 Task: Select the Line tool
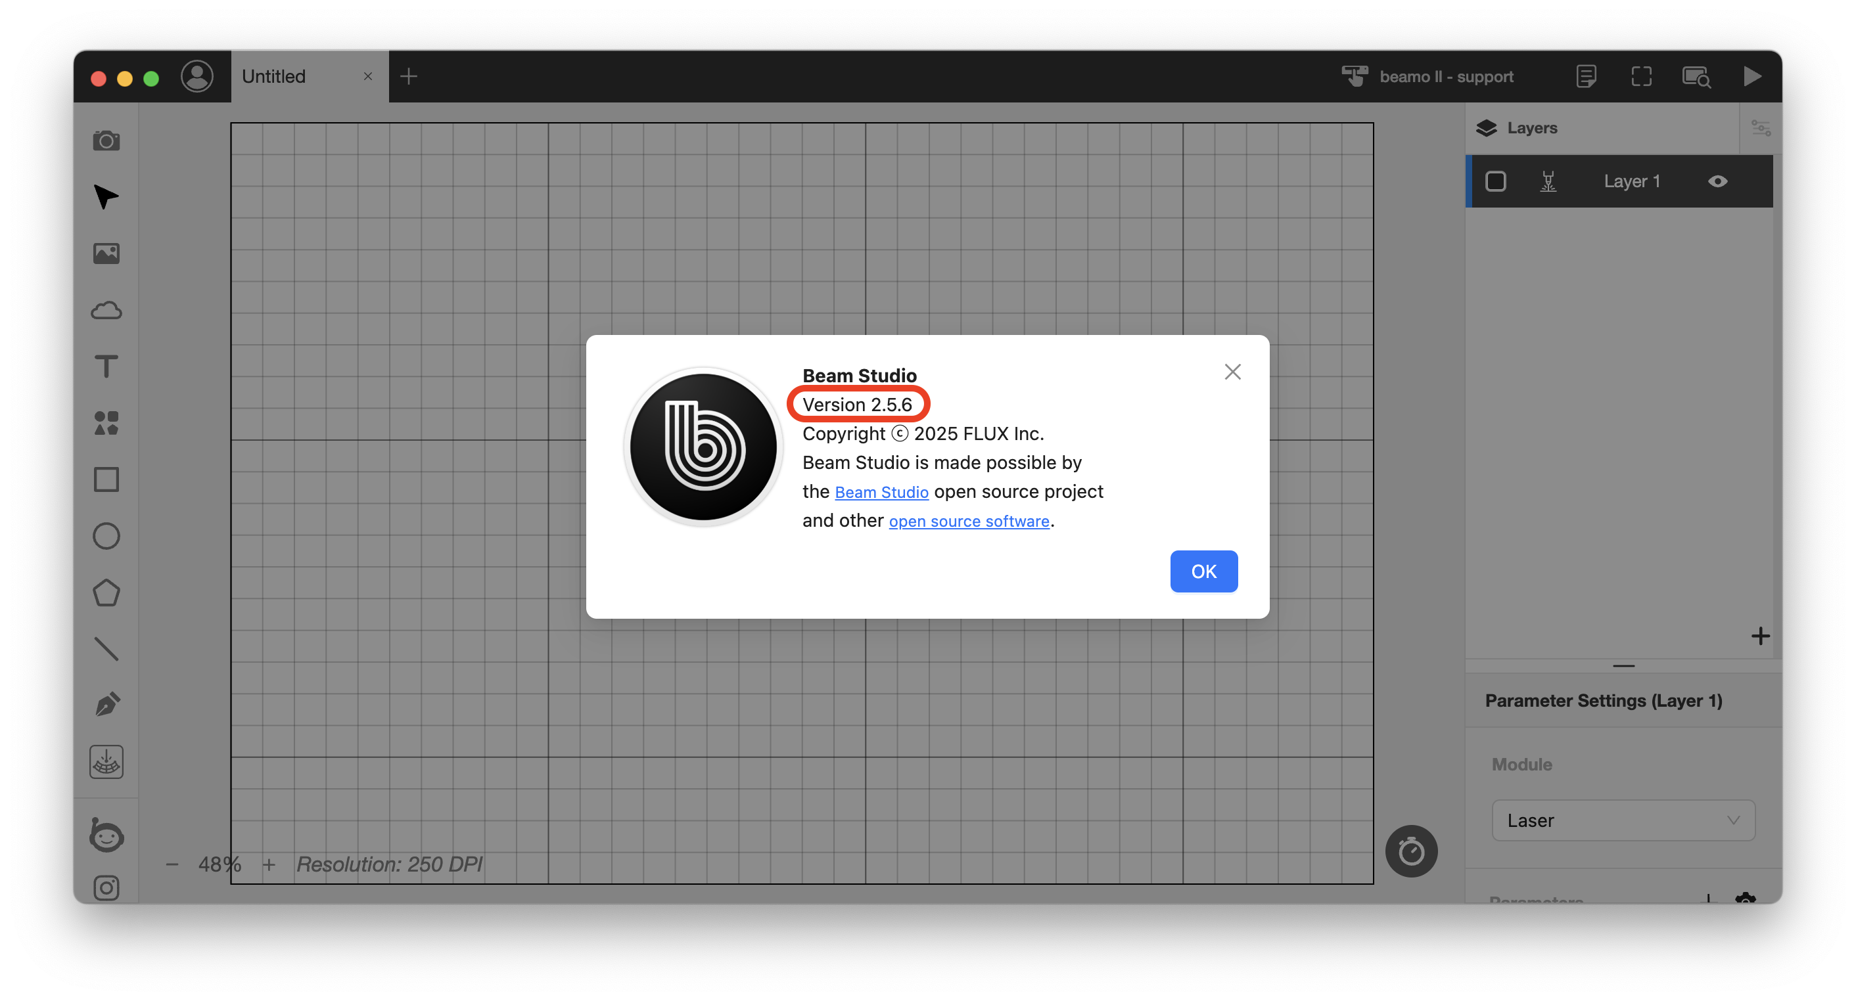point(106,649)
